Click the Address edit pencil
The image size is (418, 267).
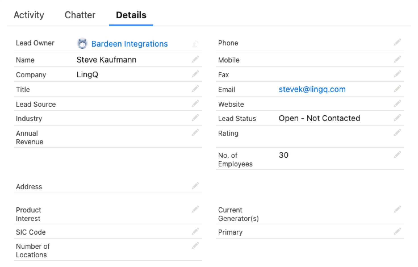[x=195, y=186]
